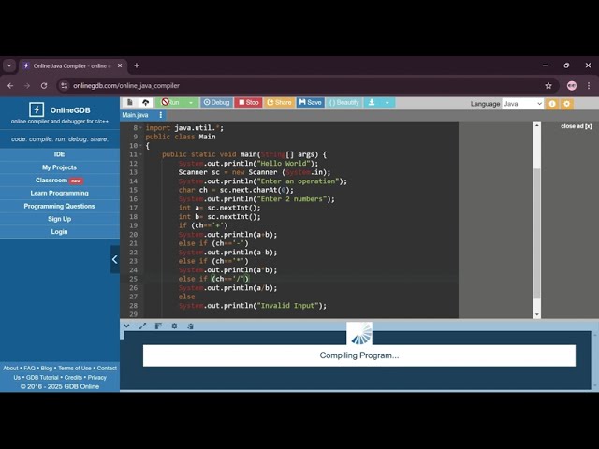View site information icon in address bar
This screenshot has width=599, height=449.
[x=65, y=86]
